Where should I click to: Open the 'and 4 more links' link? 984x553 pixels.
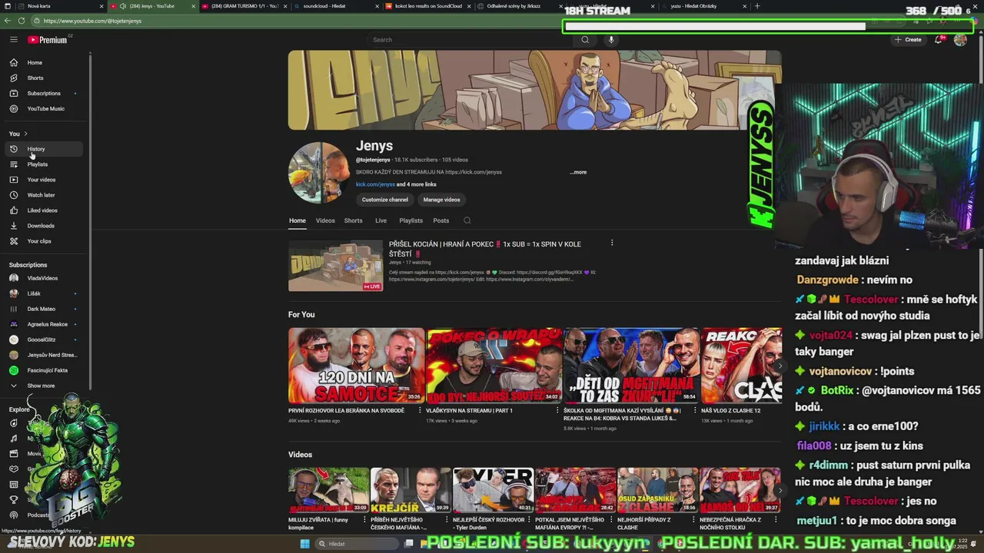(x=416, y=184)
